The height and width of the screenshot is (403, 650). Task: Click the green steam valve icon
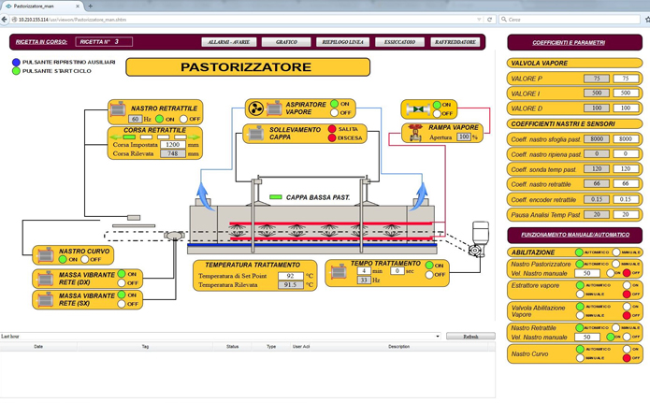(414, 109)
